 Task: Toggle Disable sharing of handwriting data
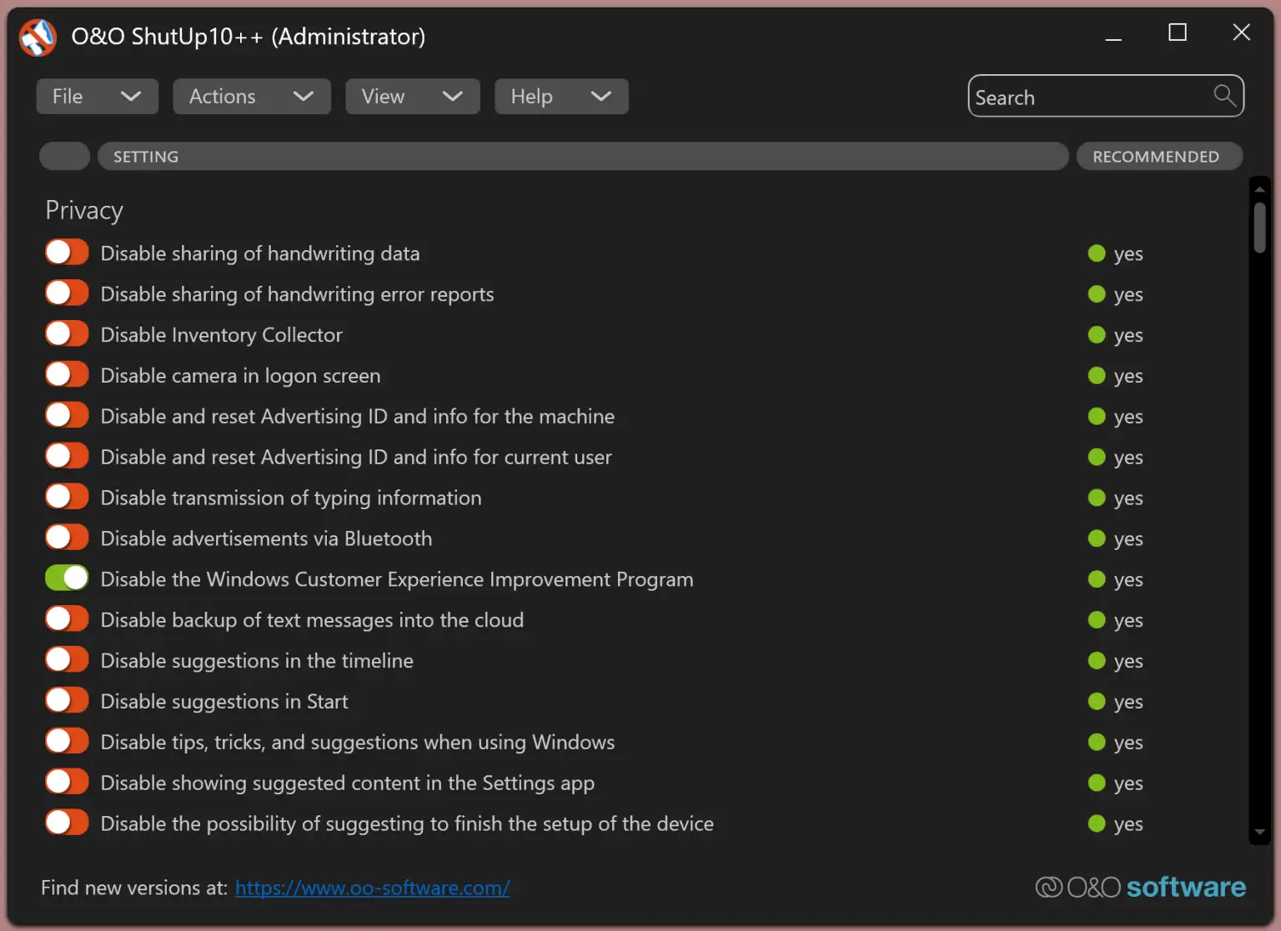(x=67, y=253)
